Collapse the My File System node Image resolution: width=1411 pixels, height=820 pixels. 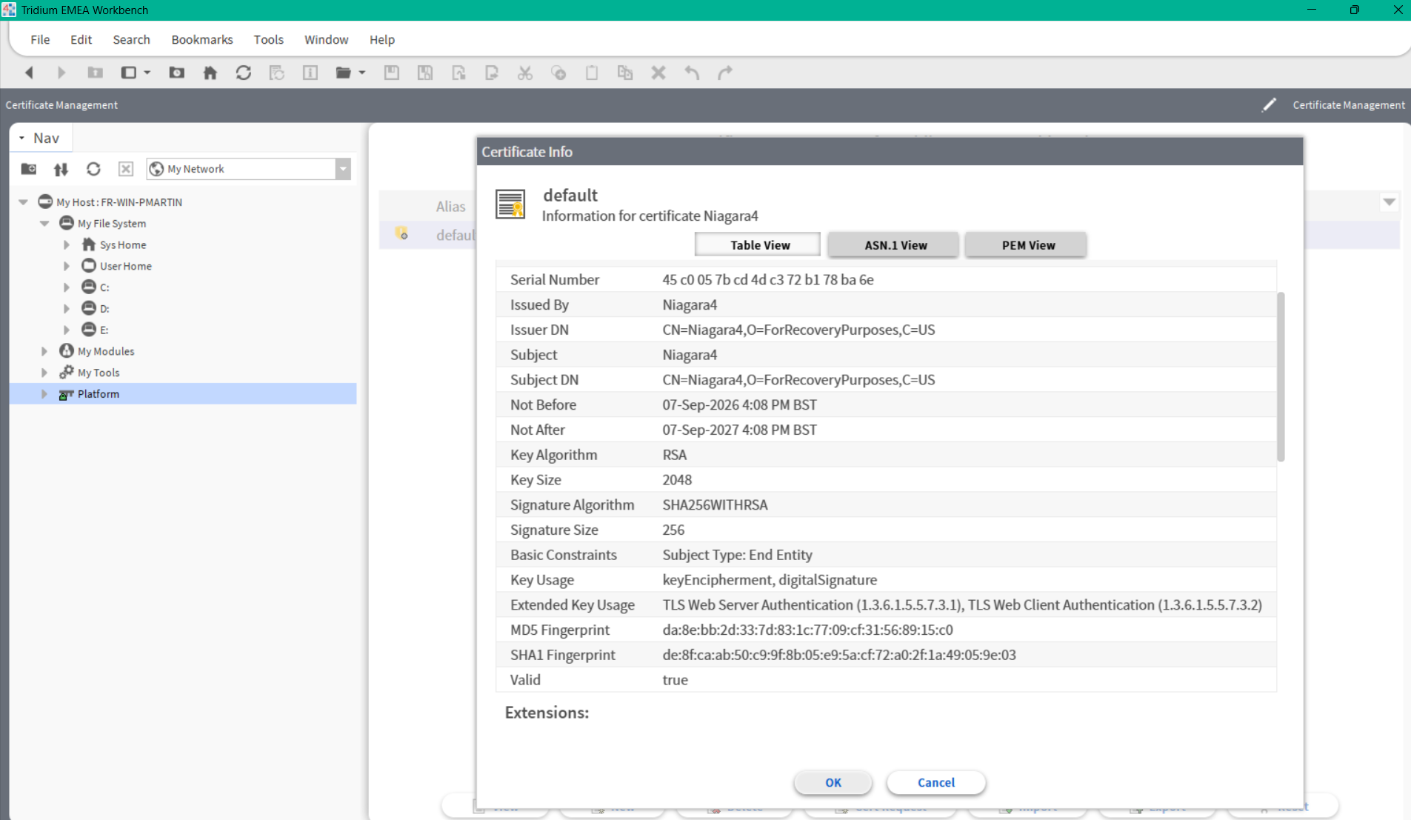(44, 223)
